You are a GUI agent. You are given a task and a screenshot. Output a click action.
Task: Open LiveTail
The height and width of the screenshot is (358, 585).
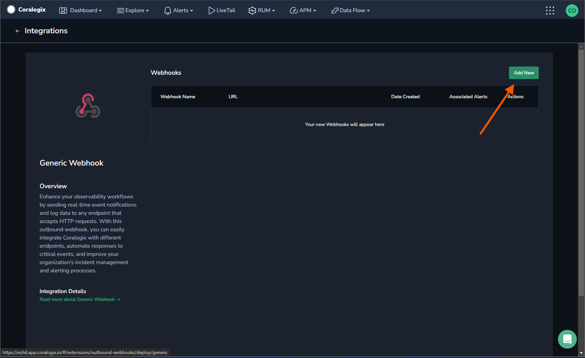pos(222,11)
